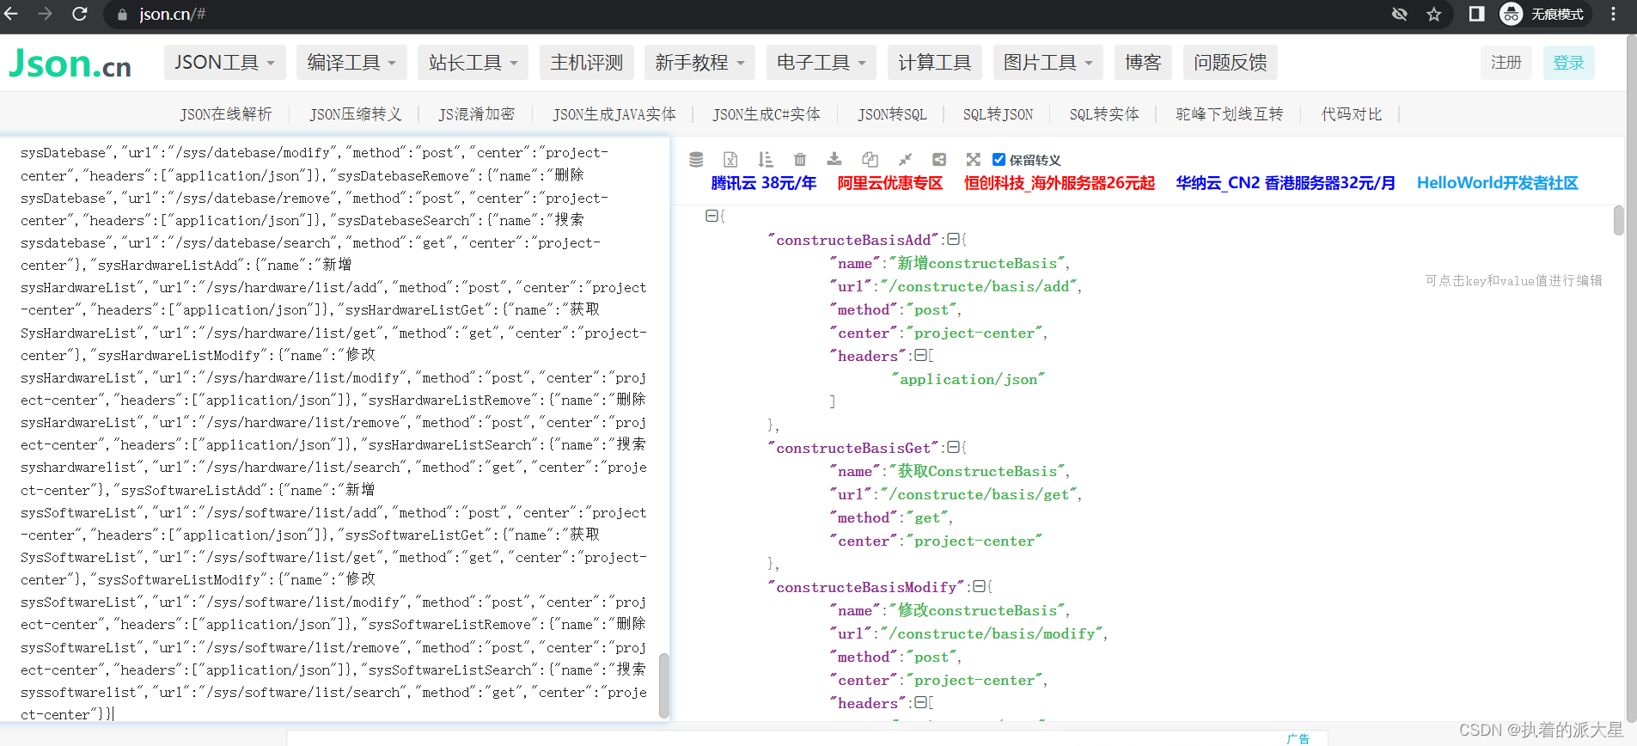Click the right result panel scrollbar thumb
1637x746 pixels.
pyautogui.click(x=1618, y=220)
